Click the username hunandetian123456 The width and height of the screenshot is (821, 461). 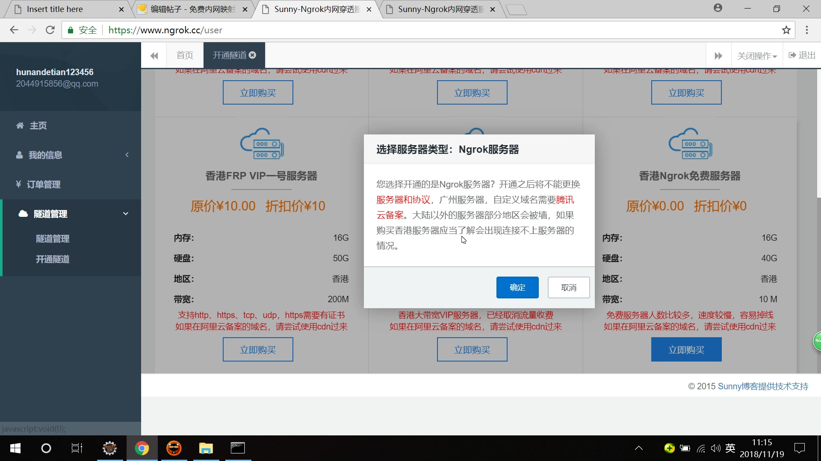point(55,72)
